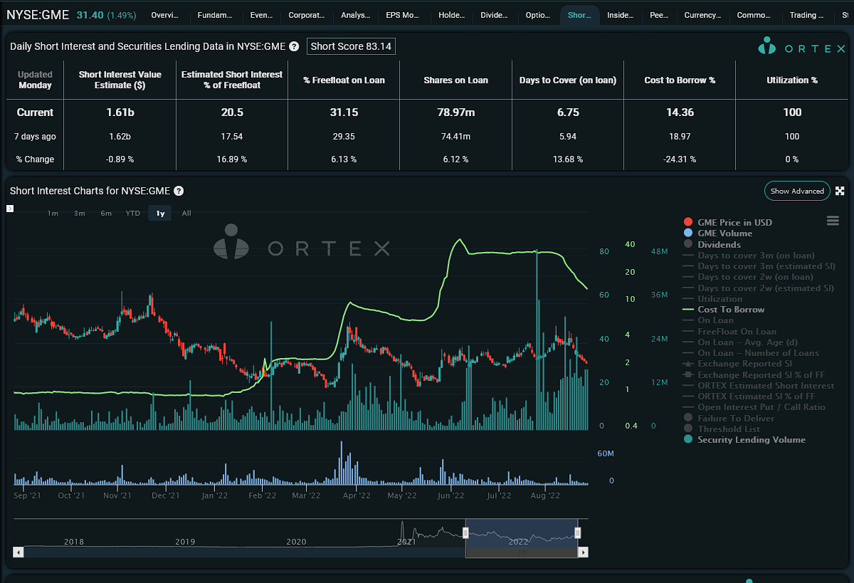Click the help icon beside Short Interest Charts heading
854x583 pixels.
tap(178, 191)
